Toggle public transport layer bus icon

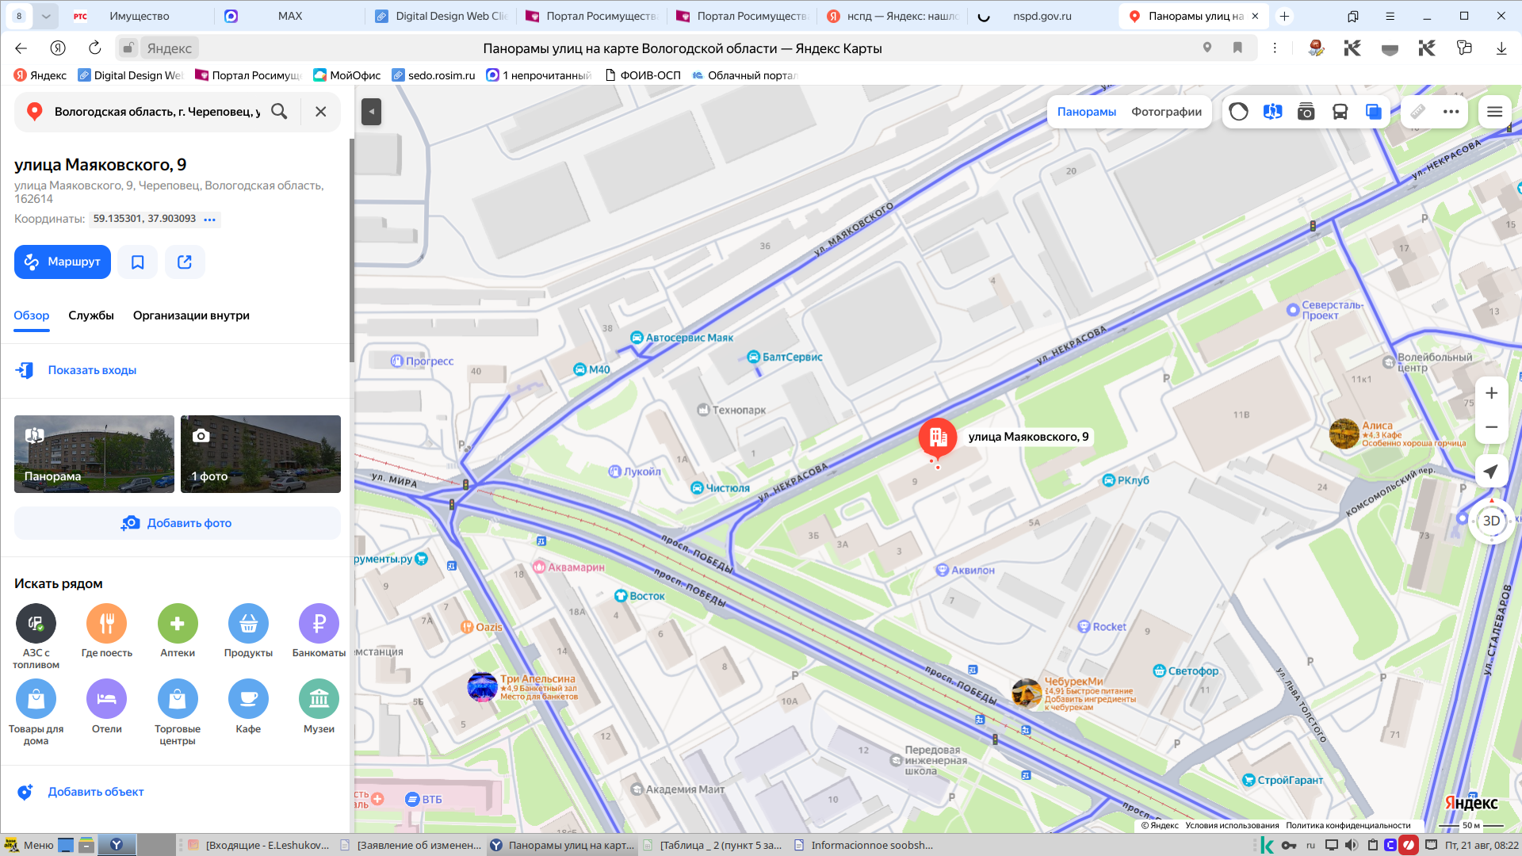pyautogui.click(x=1340, y=112)
